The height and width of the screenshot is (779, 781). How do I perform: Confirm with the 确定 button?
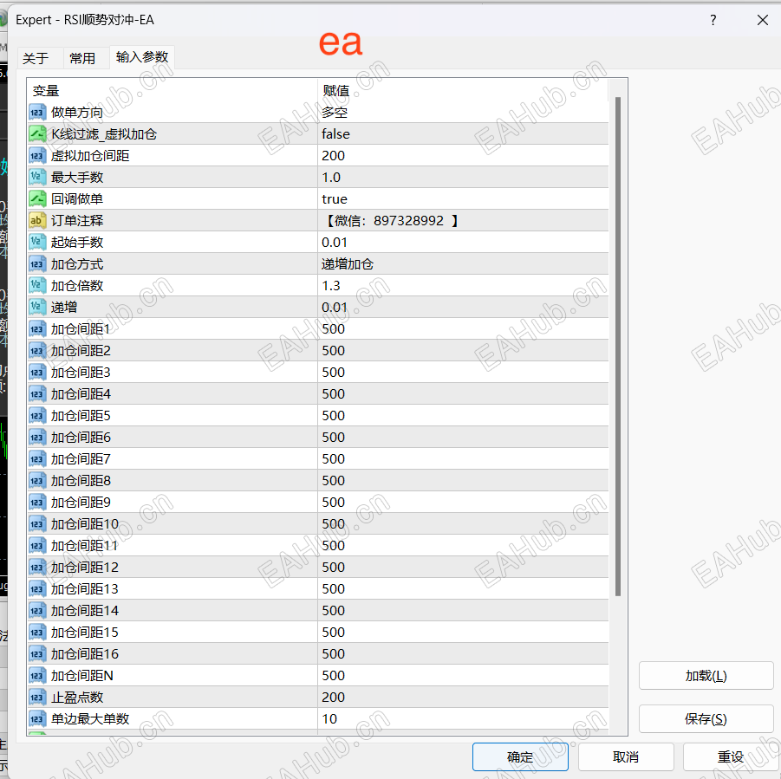[520, 756]
